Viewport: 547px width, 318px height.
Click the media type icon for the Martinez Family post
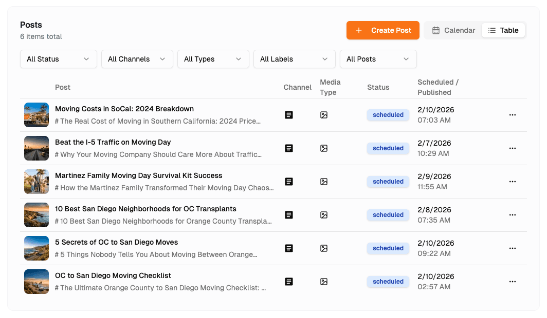tap(324, 182)
